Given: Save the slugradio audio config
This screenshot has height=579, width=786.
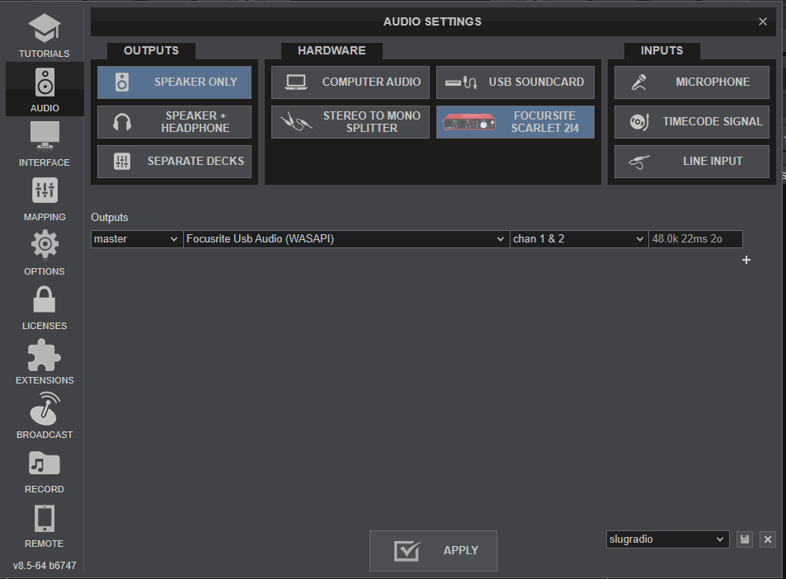Looking at the screenshot, I should tap(745, 539).
